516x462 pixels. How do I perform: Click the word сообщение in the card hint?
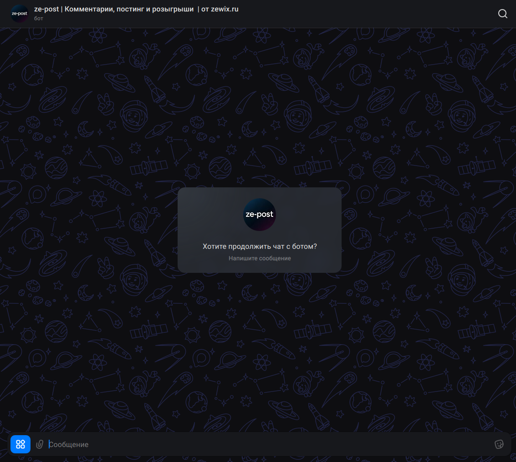point(275,258)
